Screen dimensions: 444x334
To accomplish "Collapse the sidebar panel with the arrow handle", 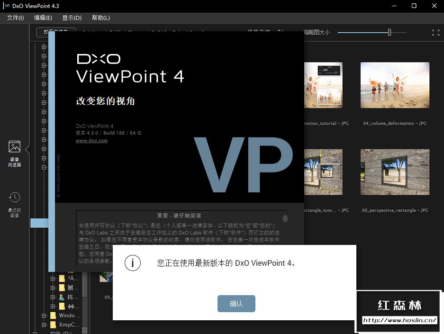I will pyautogui.click(x=27, y=149).
